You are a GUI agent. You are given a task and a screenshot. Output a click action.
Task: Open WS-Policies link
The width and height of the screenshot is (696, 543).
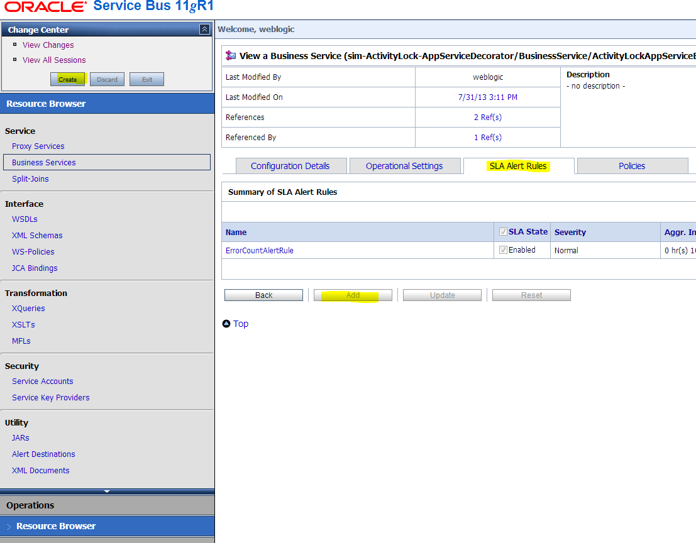pyautogui.click(x=33, y=252)
